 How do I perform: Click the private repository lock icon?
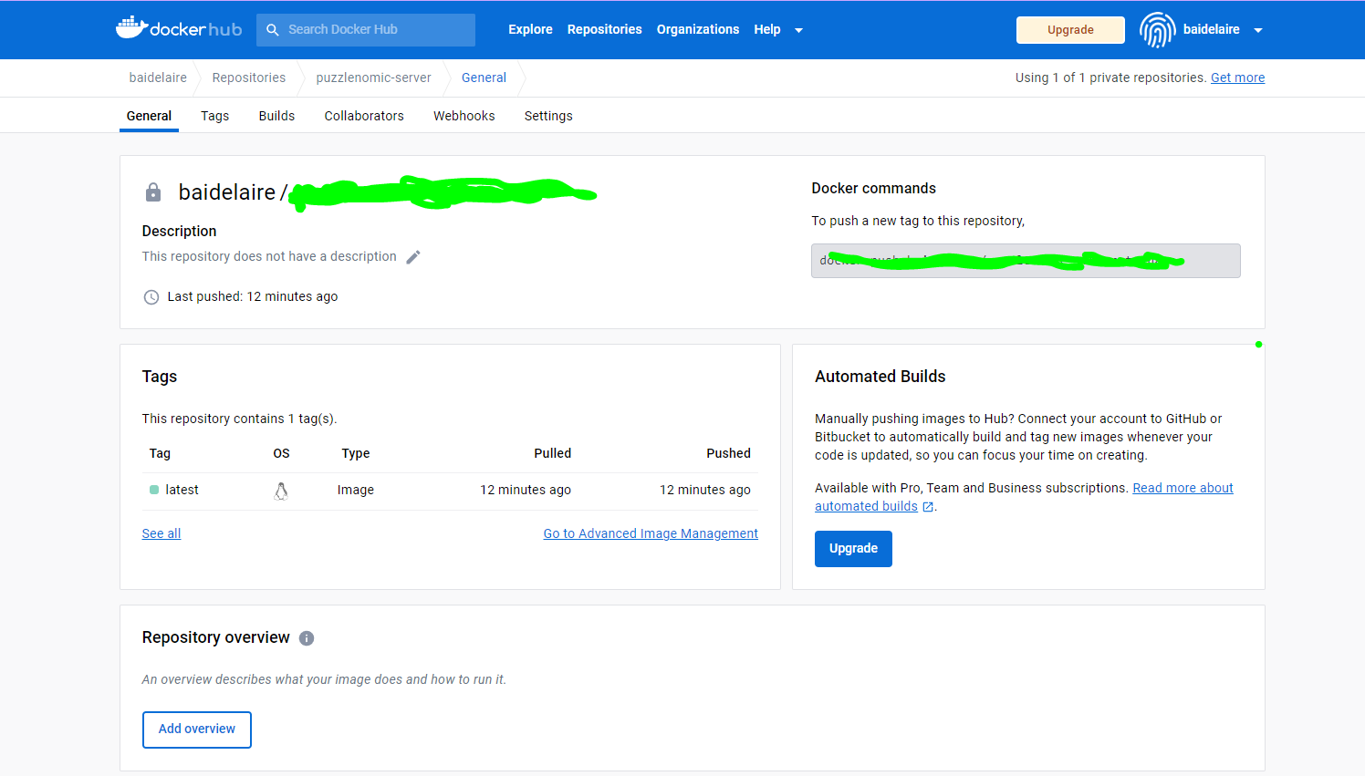tap(153, 192)
